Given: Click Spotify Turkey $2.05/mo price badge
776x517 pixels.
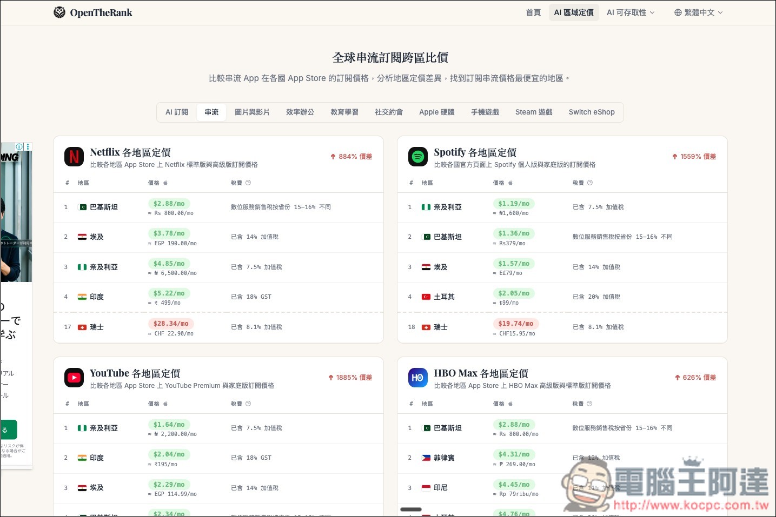Looking at the screenshot, I should [x=514, y=293].
